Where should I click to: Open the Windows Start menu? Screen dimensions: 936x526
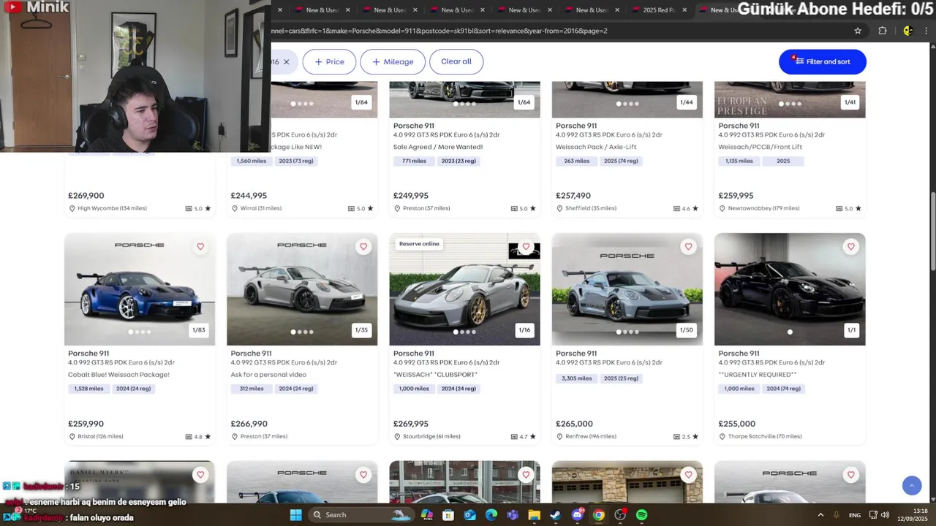[x=295, y=515]
